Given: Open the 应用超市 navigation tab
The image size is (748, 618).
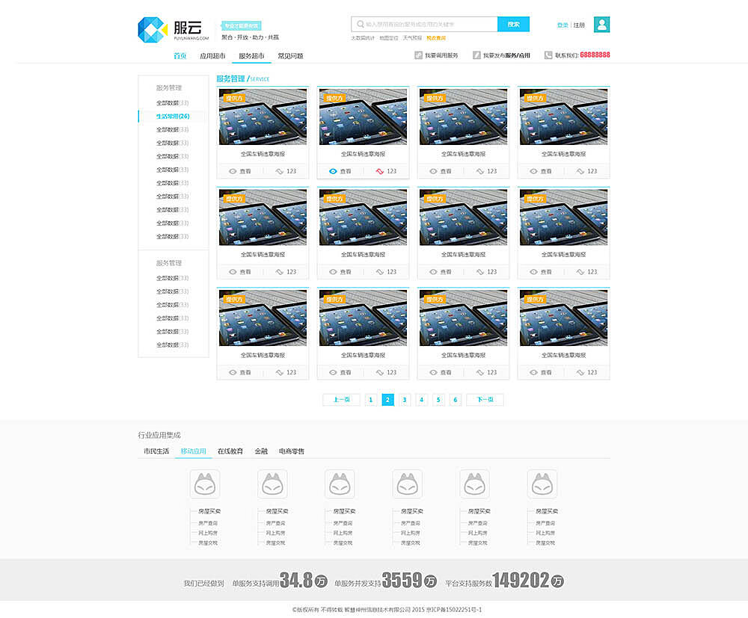Looking at the screenshot, I should point(212,56).
